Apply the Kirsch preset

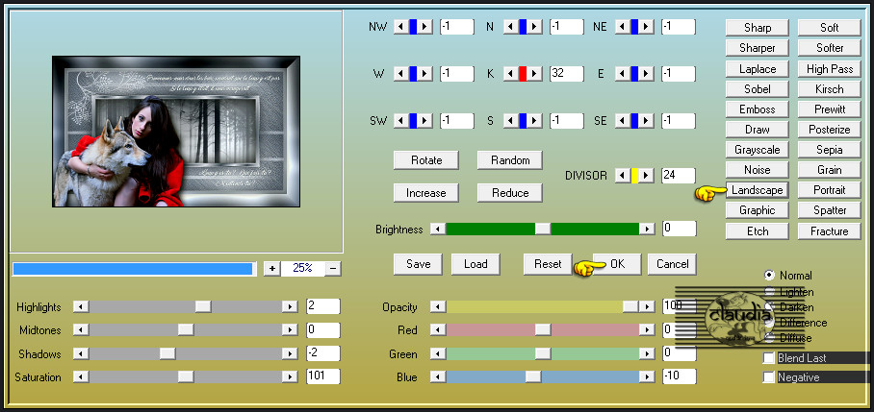[829, 89]
